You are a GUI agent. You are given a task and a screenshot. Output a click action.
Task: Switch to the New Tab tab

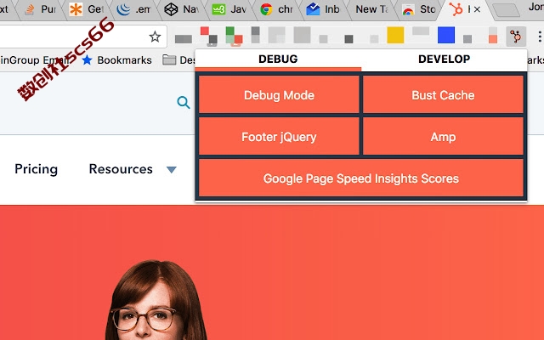[x=371, y=9]
